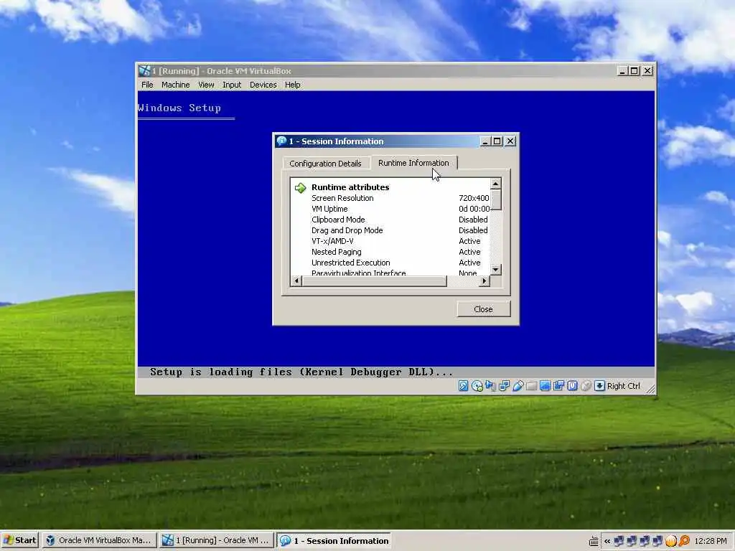This screenshot has height=551, width=735.
Task: Click the USB devices status icon
Action: coord(518,385)
